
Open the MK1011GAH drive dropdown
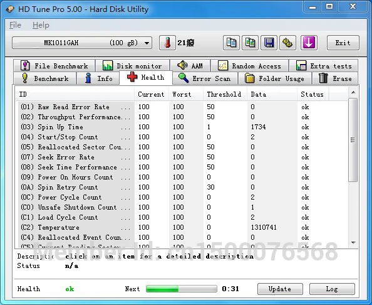click(x=82, y=43)
